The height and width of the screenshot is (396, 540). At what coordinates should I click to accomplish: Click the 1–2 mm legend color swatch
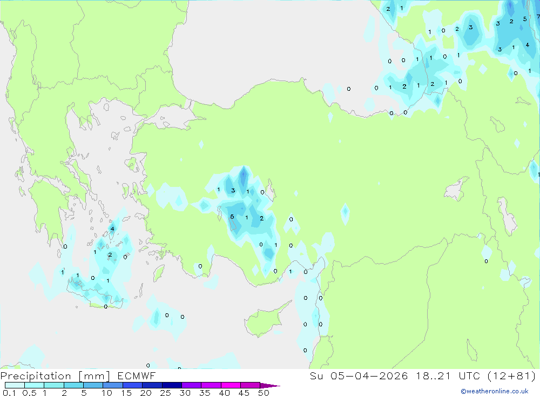tap(54, 385)
